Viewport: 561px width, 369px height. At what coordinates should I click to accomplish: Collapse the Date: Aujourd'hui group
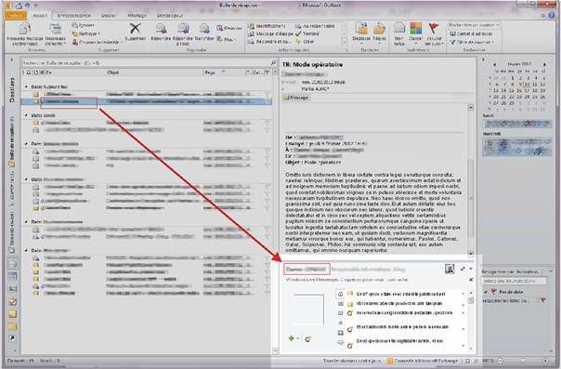tap(26, 87)
